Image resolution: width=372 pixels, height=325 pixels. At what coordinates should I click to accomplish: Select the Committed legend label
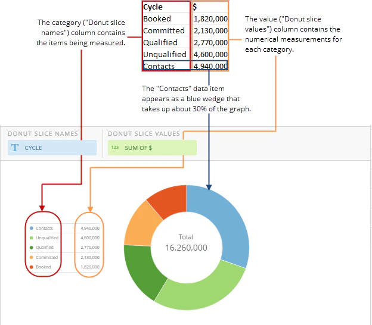(x=46, y=257)
